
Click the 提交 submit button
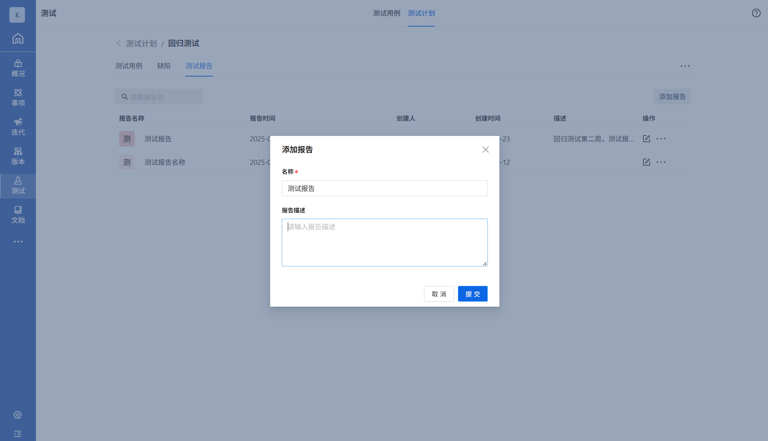[x=472, y=294]
